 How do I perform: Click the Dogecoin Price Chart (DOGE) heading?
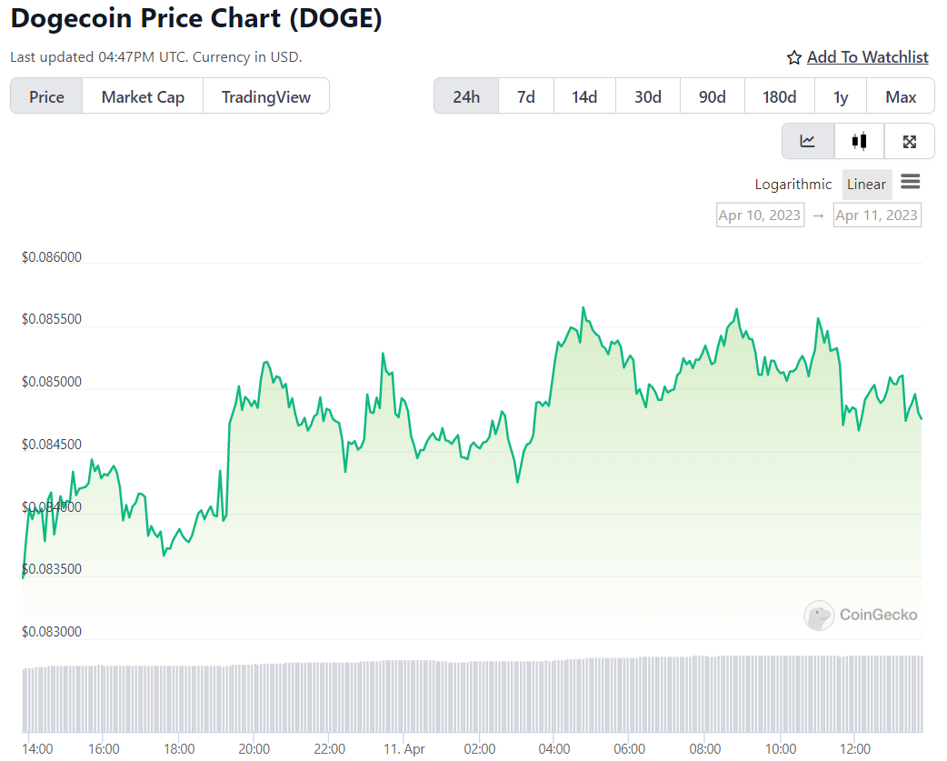(196, 18)
